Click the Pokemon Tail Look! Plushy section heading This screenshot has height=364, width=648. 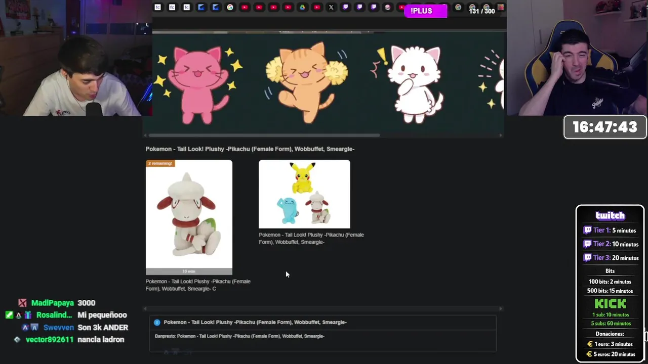point(250,149)
